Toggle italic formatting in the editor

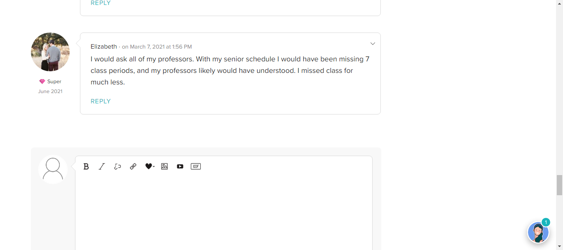pyautogui.click(x=102, y=166)
